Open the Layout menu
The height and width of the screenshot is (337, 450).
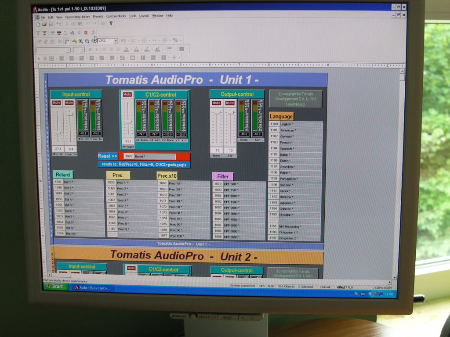(144, 16)
